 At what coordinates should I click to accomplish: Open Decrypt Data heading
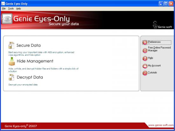30,77
